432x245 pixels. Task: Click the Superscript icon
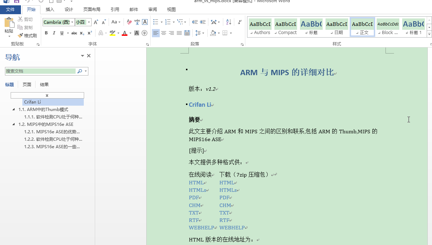pyautogui.click(x=90, y=33)
